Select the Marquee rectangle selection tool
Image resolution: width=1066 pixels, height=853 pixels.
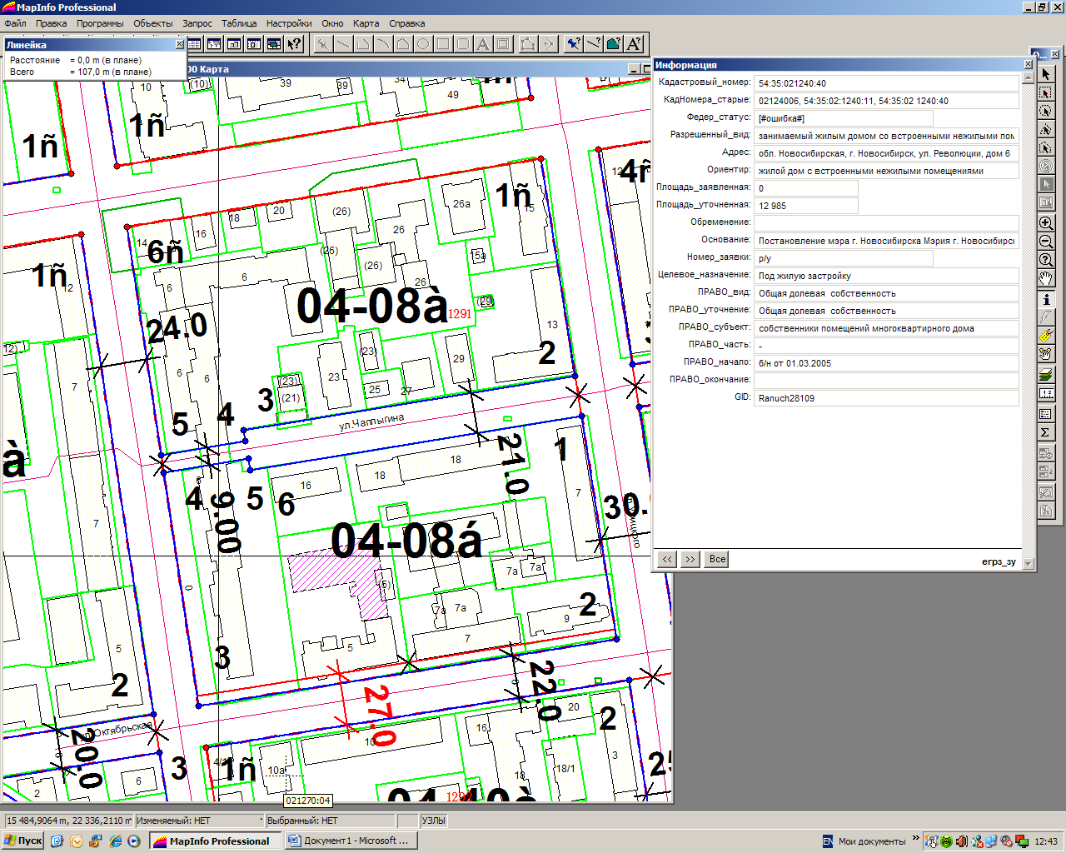pos(1046,92)
